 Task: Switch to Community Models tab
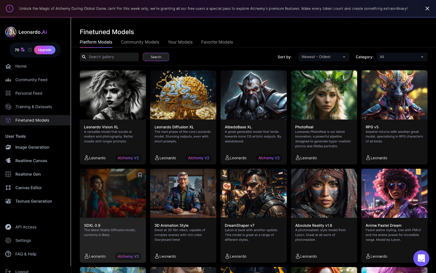point(140,42)
